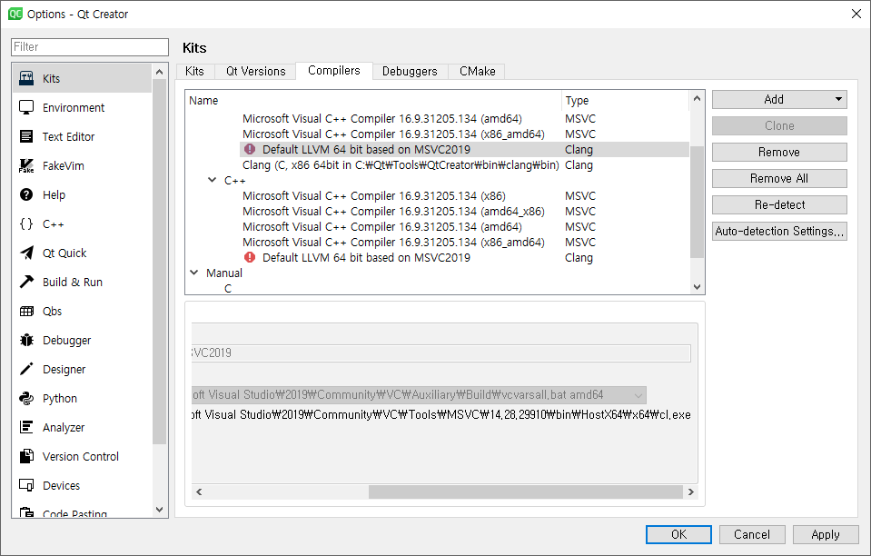This screenshot has height=556, width=871.
Task: Collapse the Manual compilers tree section
Action: click(194, 273)
